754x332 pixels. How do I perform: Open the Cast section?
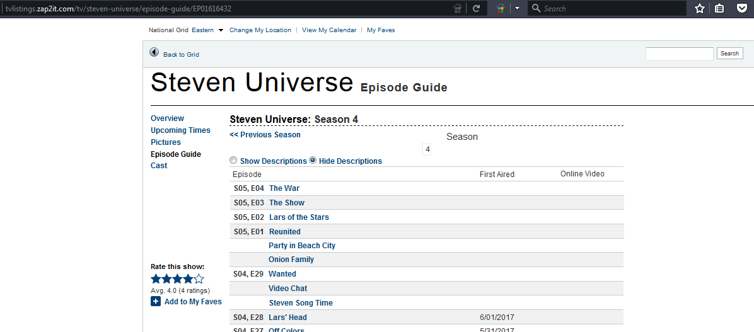(159, 165)
